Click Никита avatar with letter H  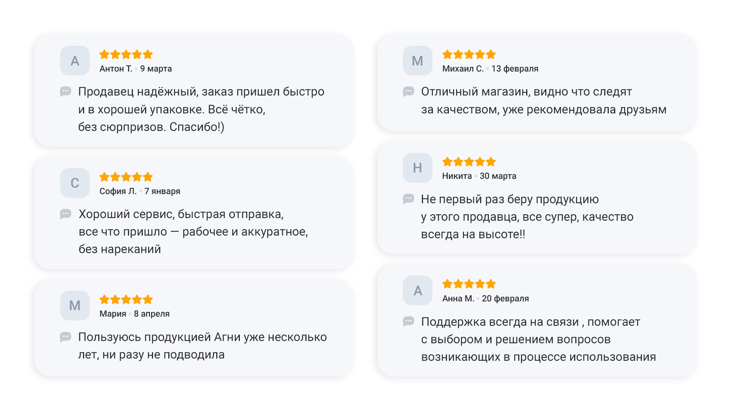pyautogui.click(x=418, y=168)
